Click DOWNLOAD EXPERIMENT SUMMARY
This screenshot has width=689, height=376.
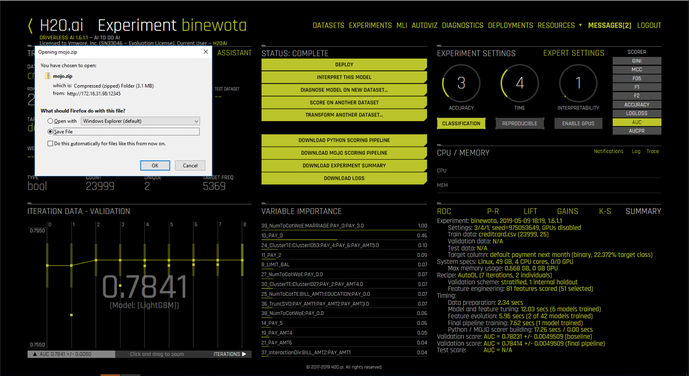click(344, 166)
